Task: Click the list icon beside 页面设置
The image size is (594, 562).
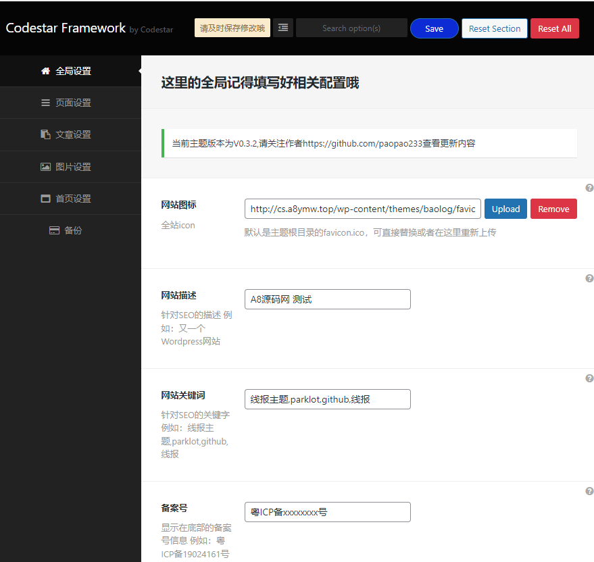Action: point(45,103)
